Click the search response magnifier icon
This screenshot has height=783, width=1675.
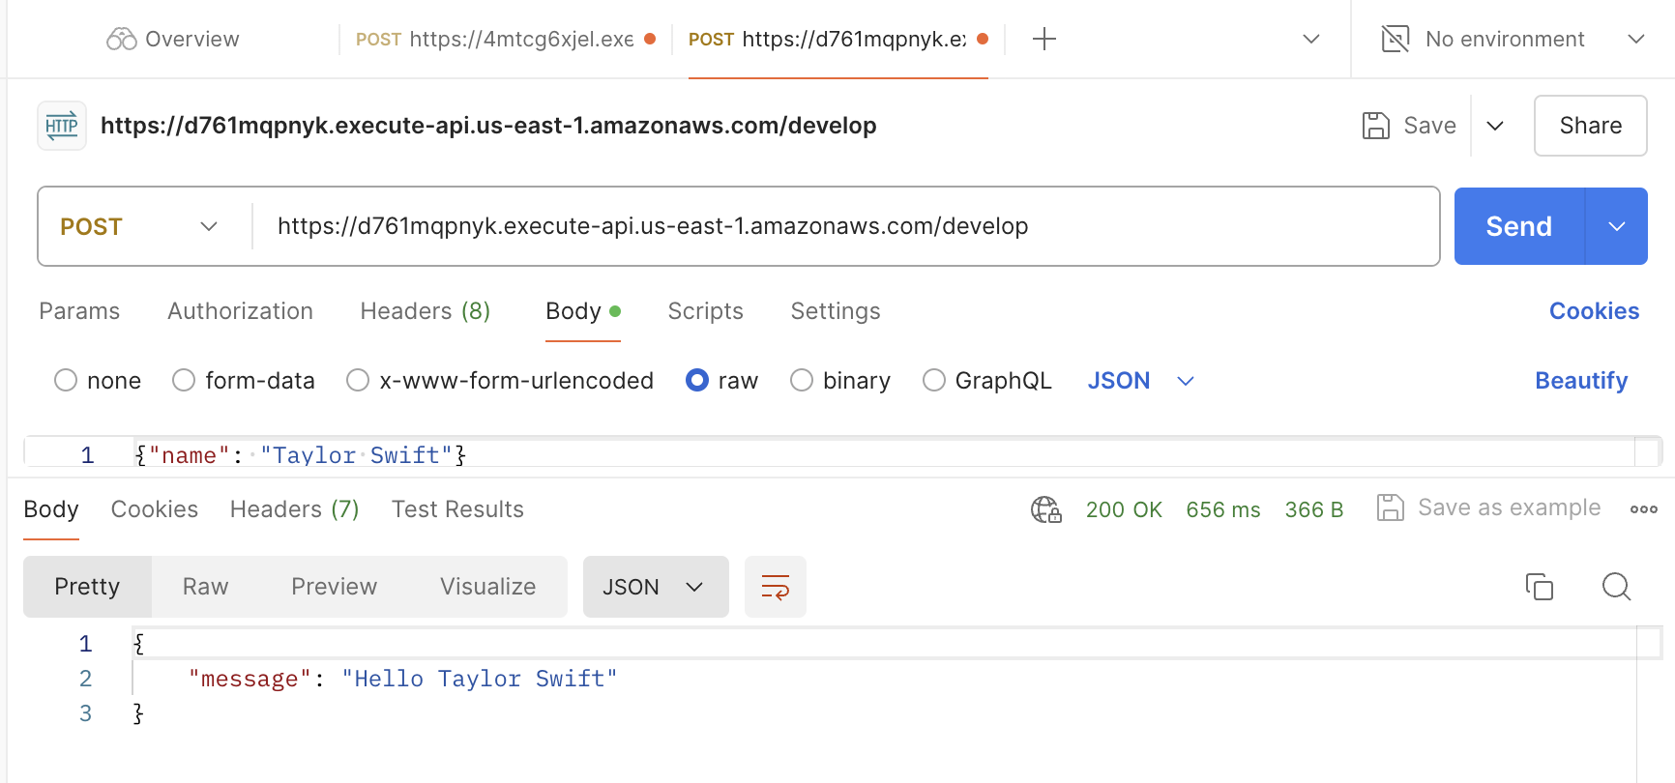[1616, 587]
